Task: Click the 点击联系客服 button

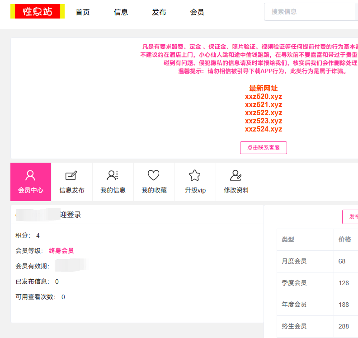Action: point(264,148)
